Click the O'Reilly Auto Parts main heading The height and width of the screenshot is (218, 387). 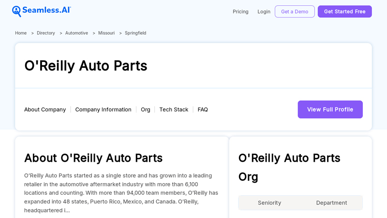(x=86, y=66)
